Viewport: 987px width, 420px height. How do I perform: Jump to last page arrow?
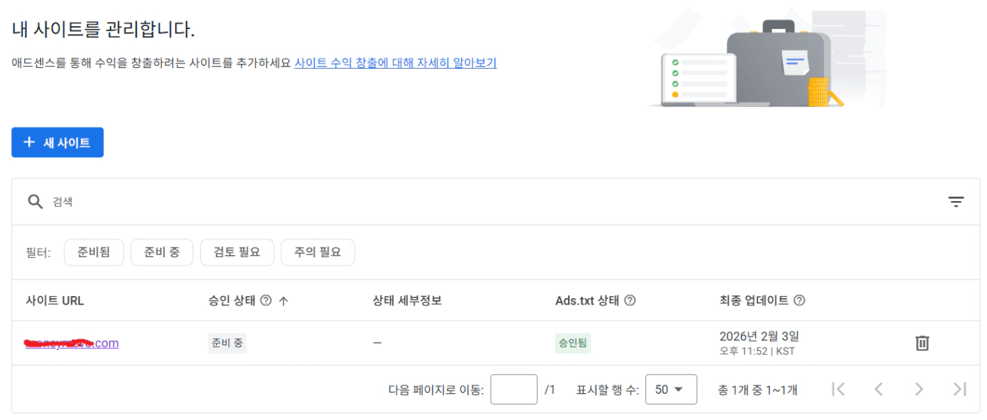click(959, 389)
